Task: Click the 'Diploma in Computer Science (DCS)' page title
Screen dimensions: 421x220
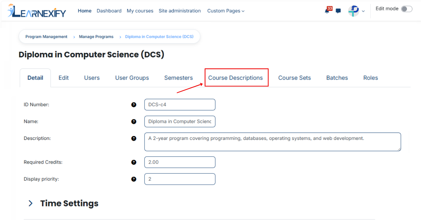Action: (91, 54)
